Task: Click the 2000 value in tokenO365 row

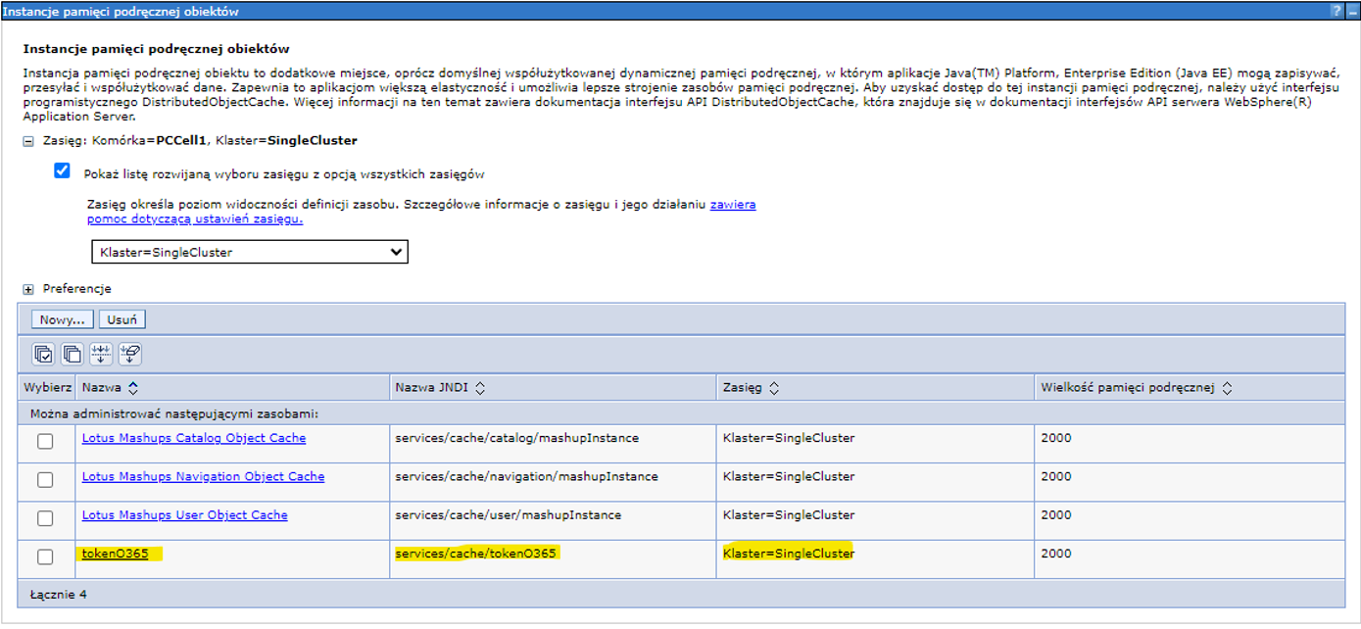Action: pyautogui.click(x=1056, y=554)
